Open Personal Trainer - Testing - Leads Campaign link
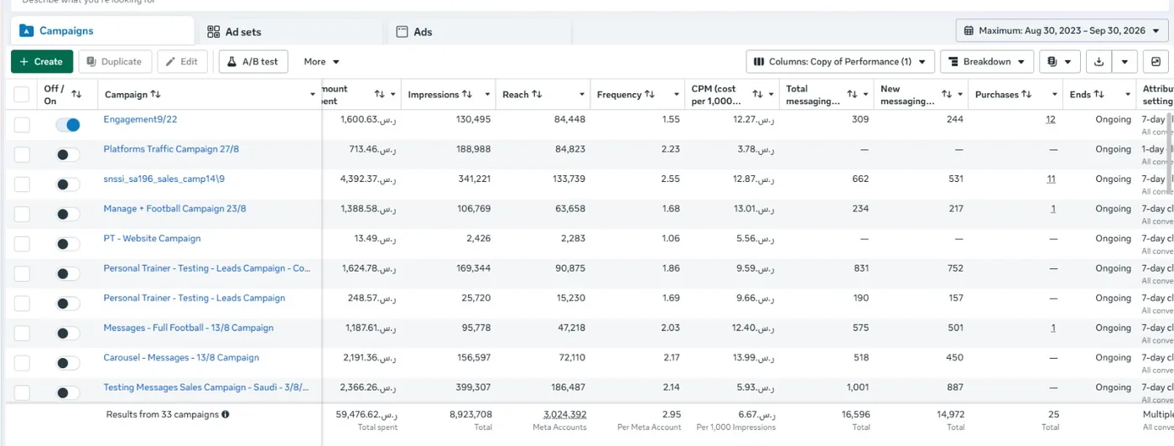The image size is (1174, 446). coord(194,298)
